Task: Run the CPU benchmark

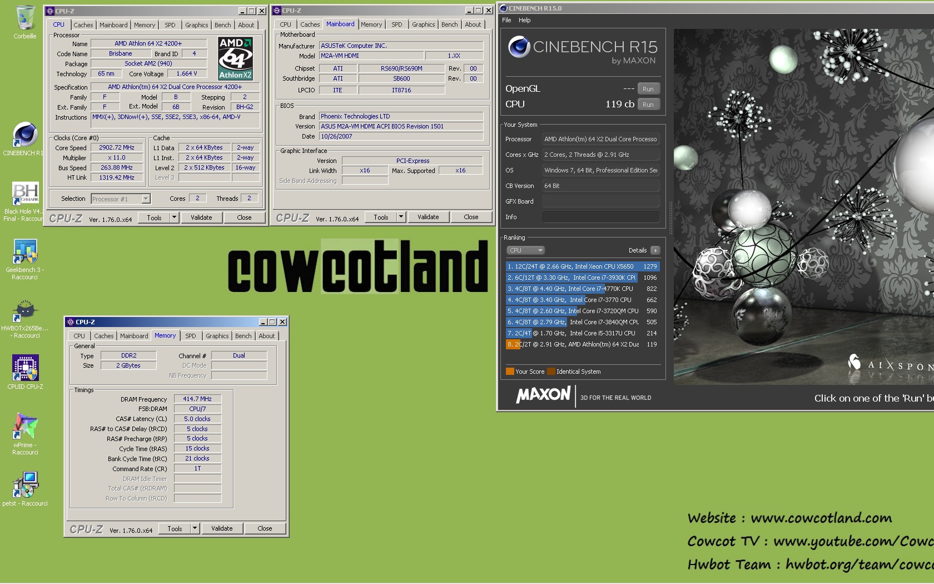Action: [648, 105]
